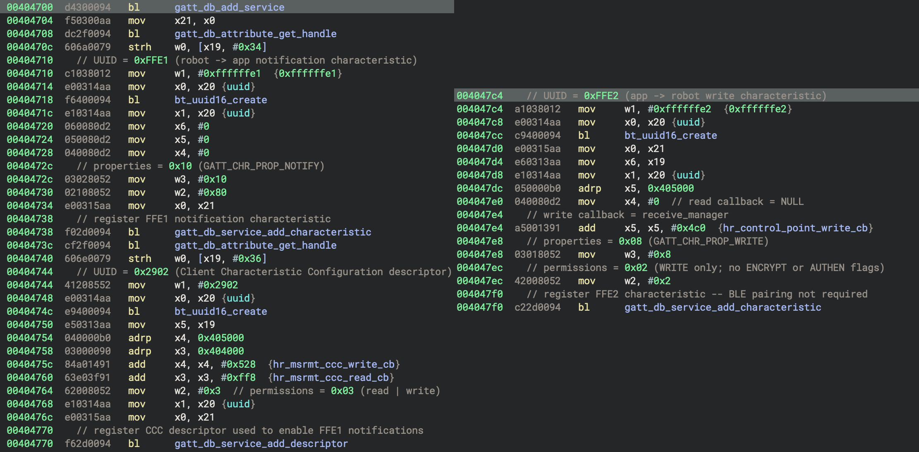Viewport: 919px width, 452px height.
Task: Select the [x19, #0x34] operand
Action: [x=232, y=47]
